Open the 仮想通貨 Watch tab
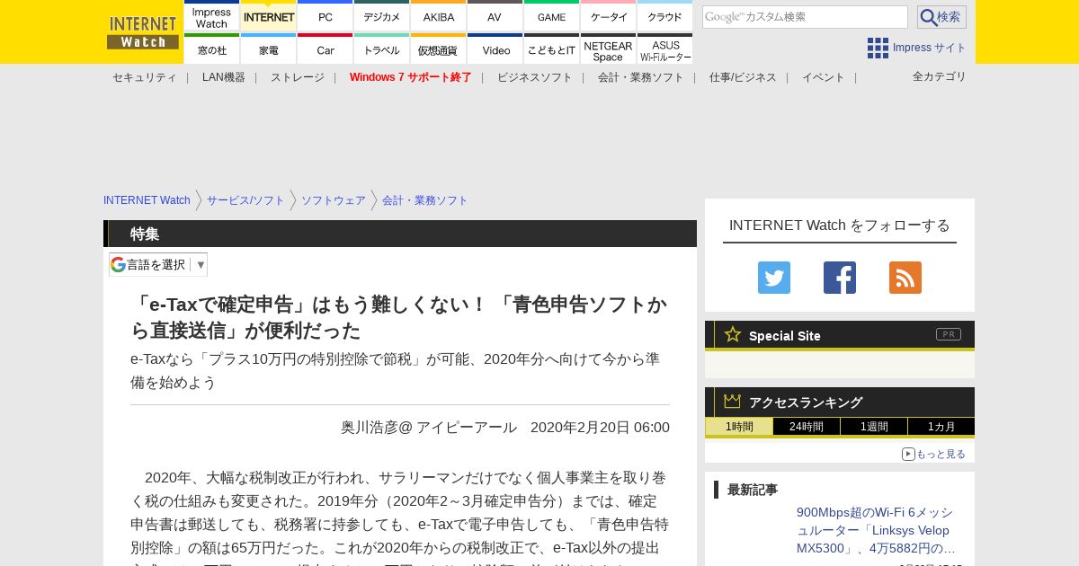The image size is (1079, 566). pyautogui.click(x=439, y=49)
